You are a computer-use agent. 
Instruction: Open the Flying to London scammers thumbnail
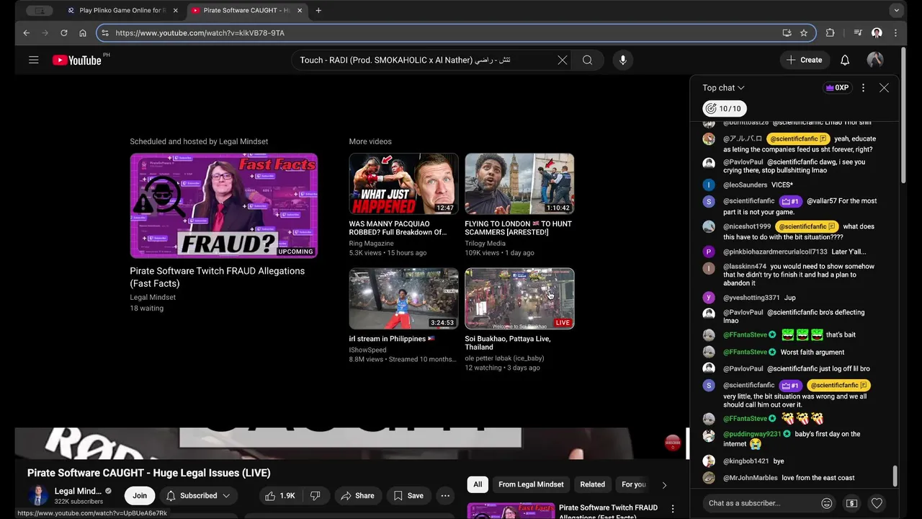(519, 184)
